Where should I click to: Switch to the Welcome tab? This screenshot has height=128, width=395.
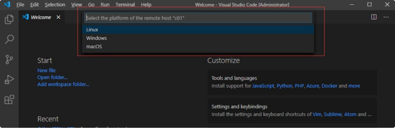pyautogui.click(x=41, y=17)
